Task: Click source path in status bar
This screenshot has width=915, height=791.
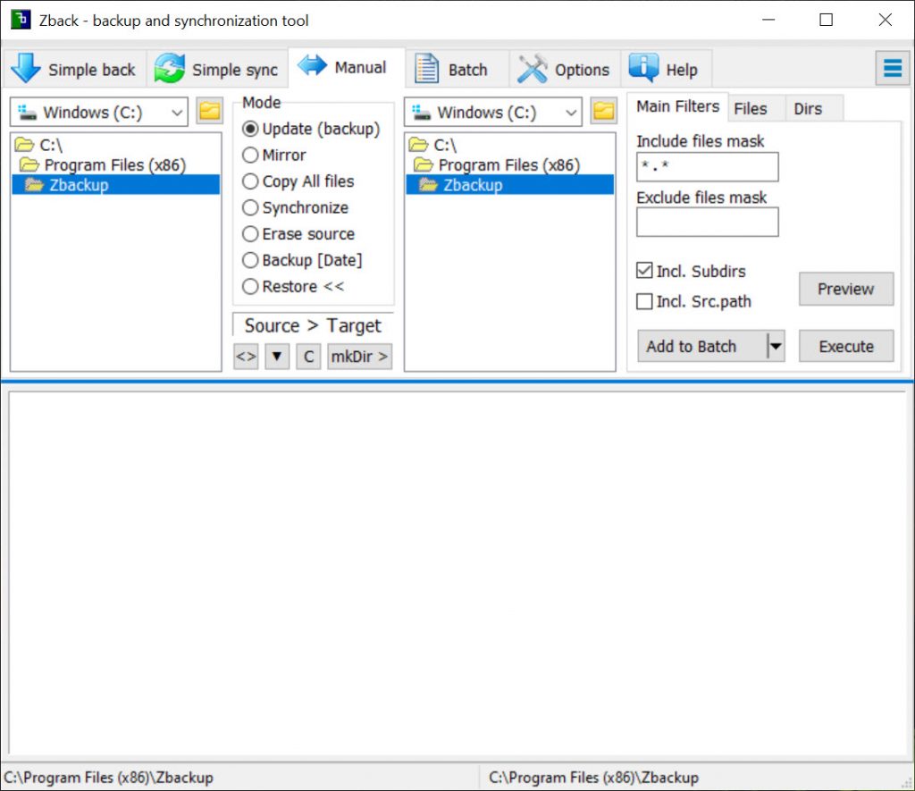Action: click(108, 777)
